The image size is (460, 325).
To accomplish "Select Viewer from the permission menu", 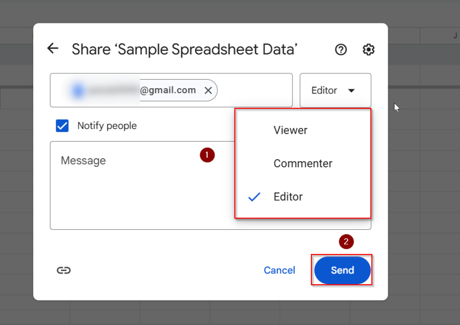I will [x=290, y=130].
